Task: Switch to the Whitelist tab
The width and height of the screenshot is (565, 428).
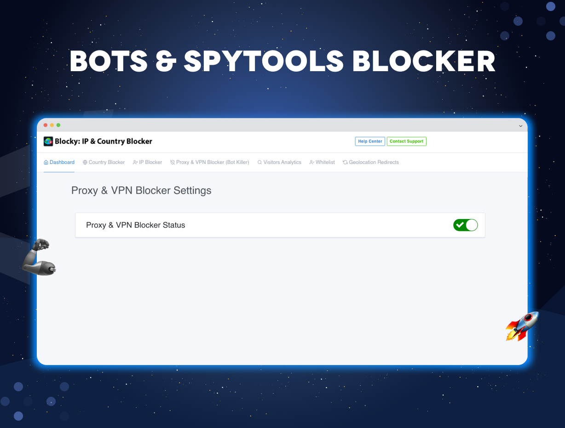Action: [322, 162]
